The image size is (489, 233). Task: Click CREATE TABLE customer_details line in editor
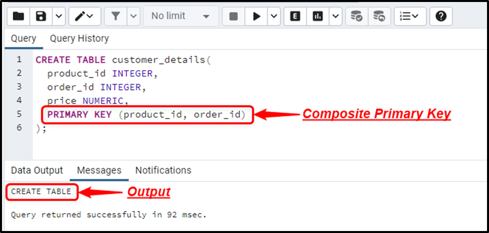coord(123,60)
